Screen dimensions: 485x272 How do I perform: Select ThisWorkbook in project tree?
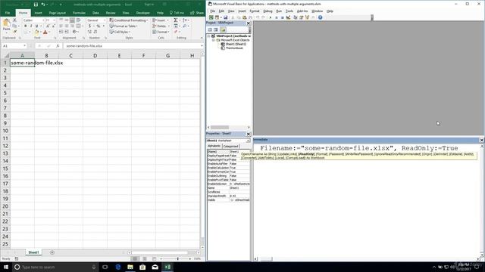(232, 48)
